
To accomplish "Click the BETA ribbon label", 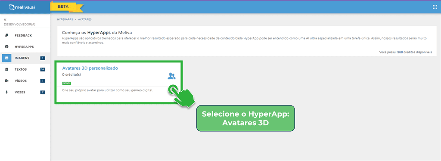I will pos(63,6).
